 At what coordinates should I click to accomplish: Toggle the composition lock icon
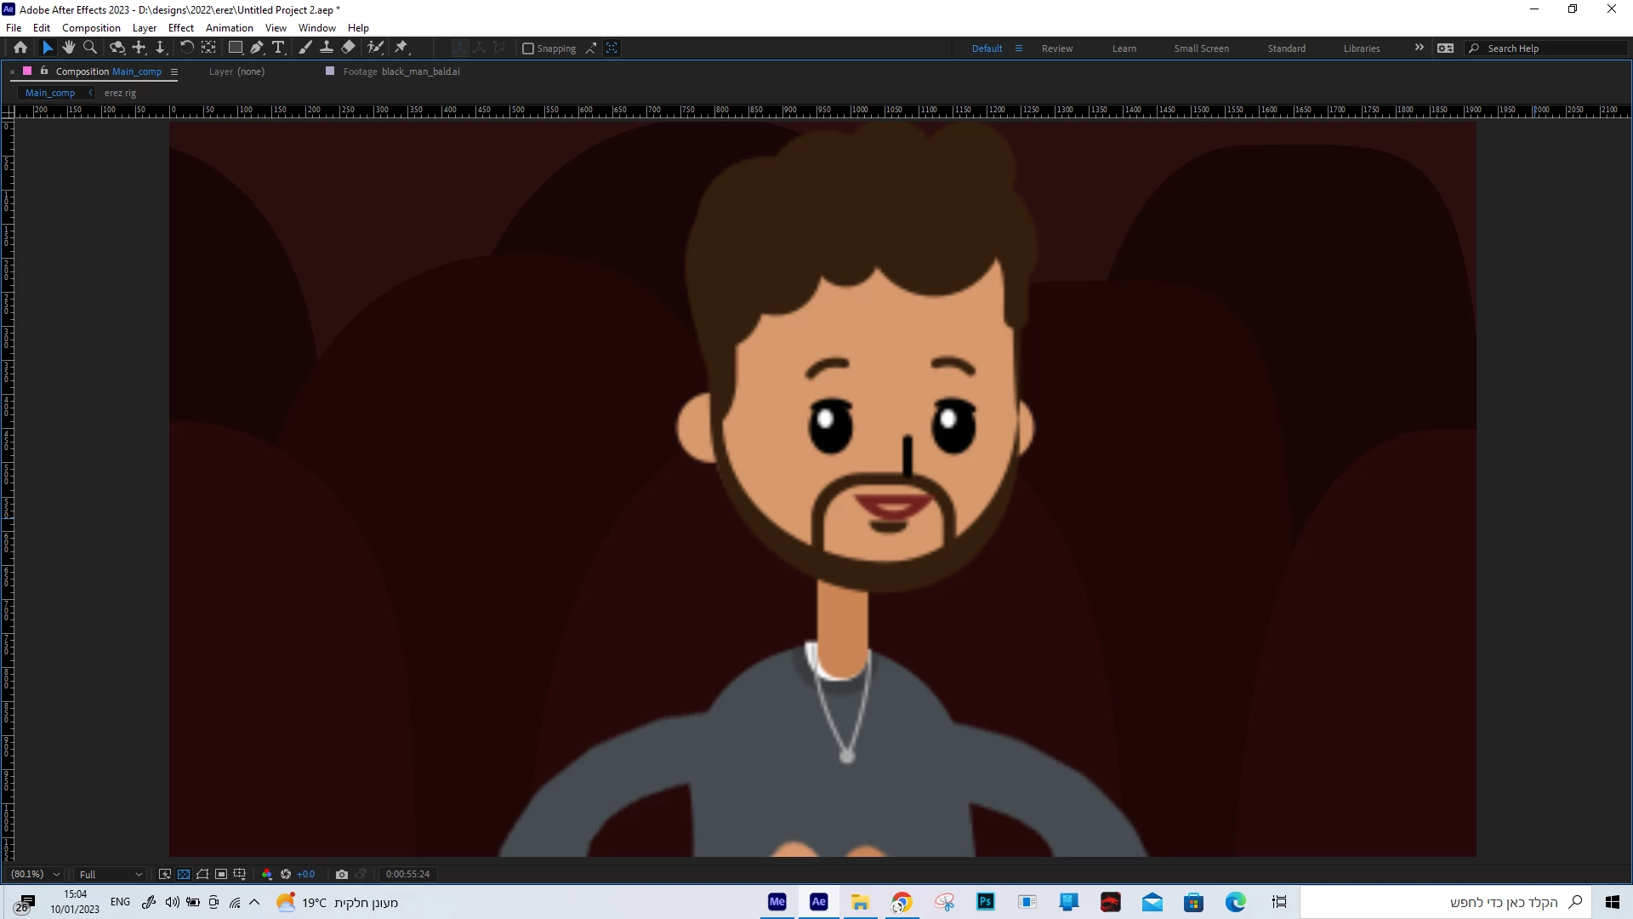[x=44, y=71]
